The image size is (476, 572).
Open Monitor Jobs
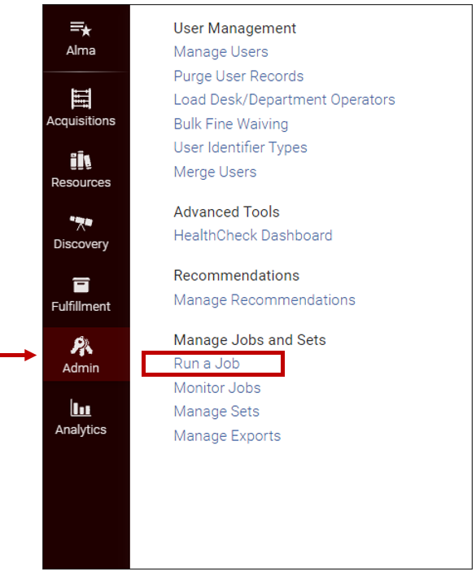coord(217,388)
